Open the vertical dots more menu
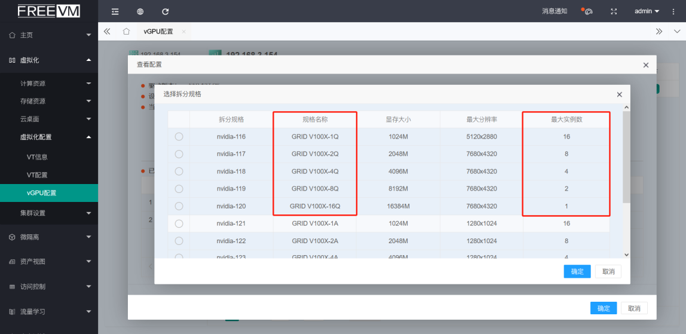Screen dimensions: 686x334 coord(673,11)
